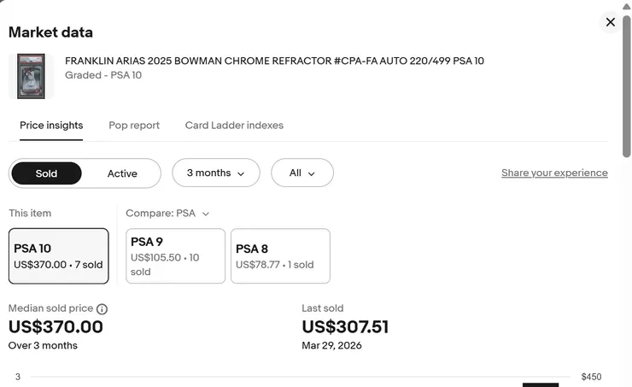Toggle to Active listings
Viewport: 632px width, 387px height.
(x=122, y=173)
